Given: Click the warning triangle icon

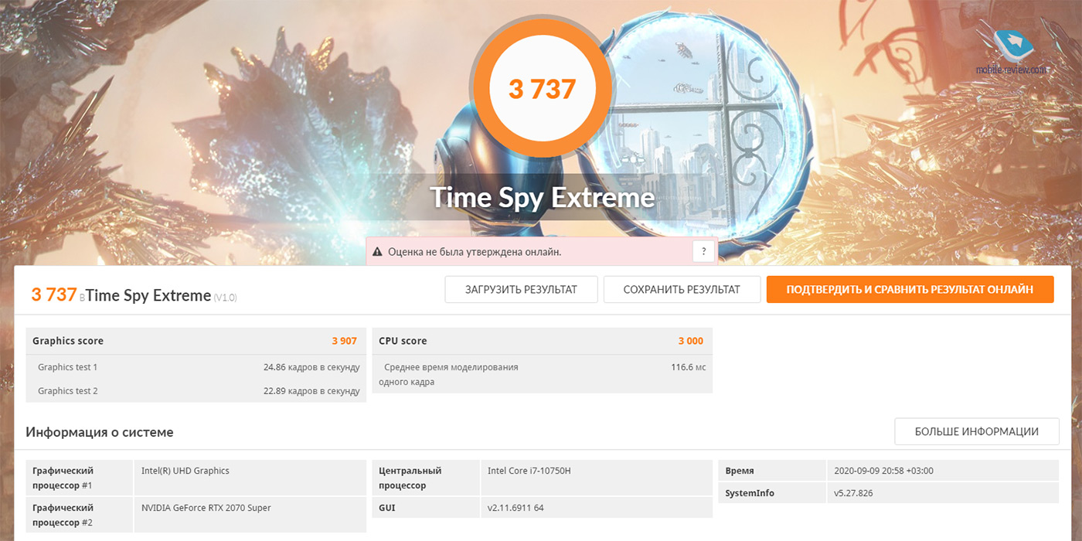Looking at the screenshot, I should [x=377, y=252].
